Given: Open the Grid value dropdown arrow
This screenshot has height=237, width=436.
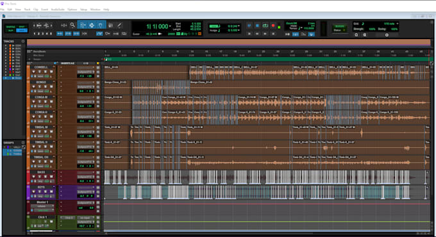Looking at the screenshot, I should coord(398,24).
